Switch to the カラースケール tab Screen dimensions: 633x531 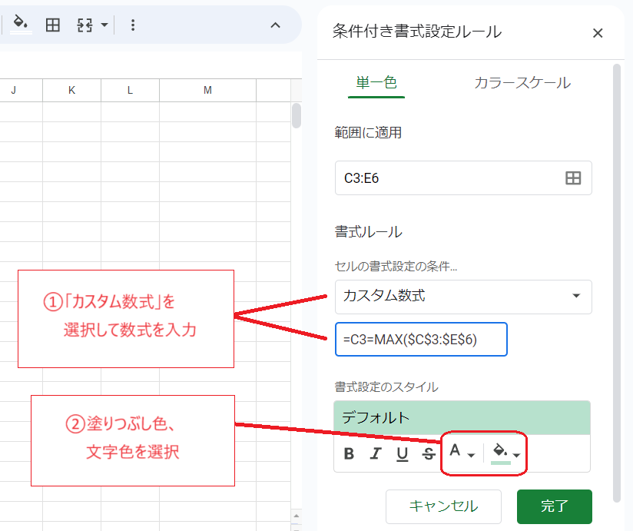[523, 83]
